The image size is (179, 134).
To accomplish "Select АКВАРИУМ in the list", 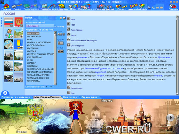I will (x=32, y=66).
